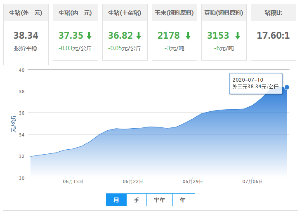Click the green down arrow beside 37.35
The image size is (302, 214).
pyautogui.click(x=89, y=36)
